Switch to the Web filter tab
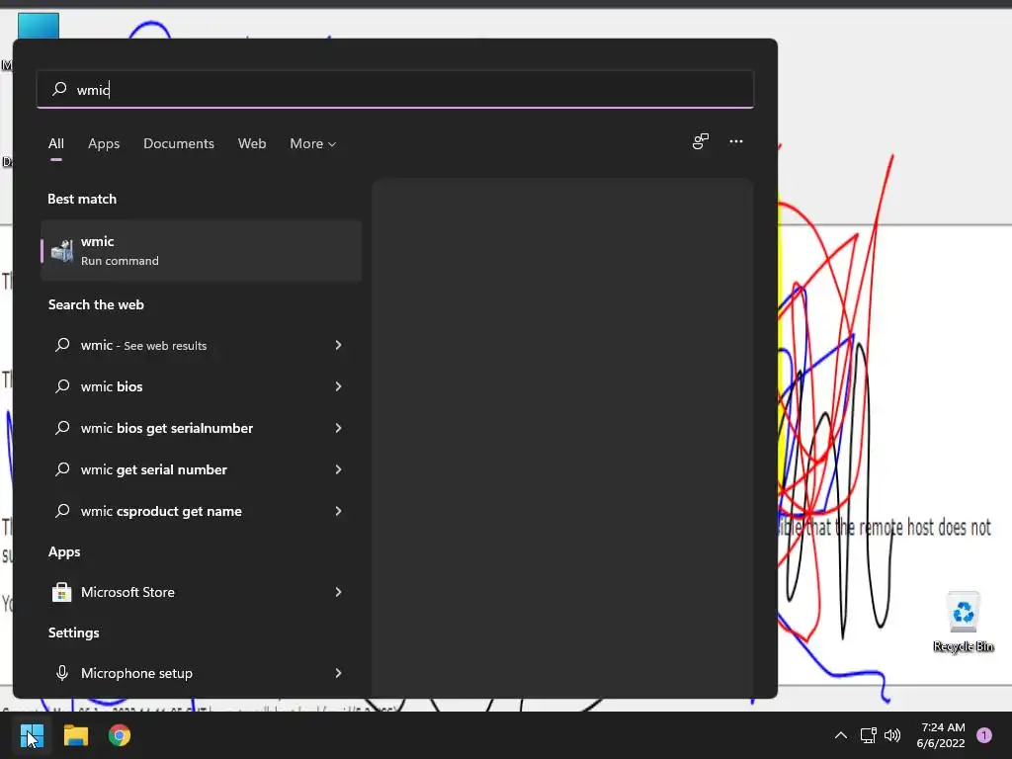Screen dimensions: 1012x759 (x=252, y=143)
